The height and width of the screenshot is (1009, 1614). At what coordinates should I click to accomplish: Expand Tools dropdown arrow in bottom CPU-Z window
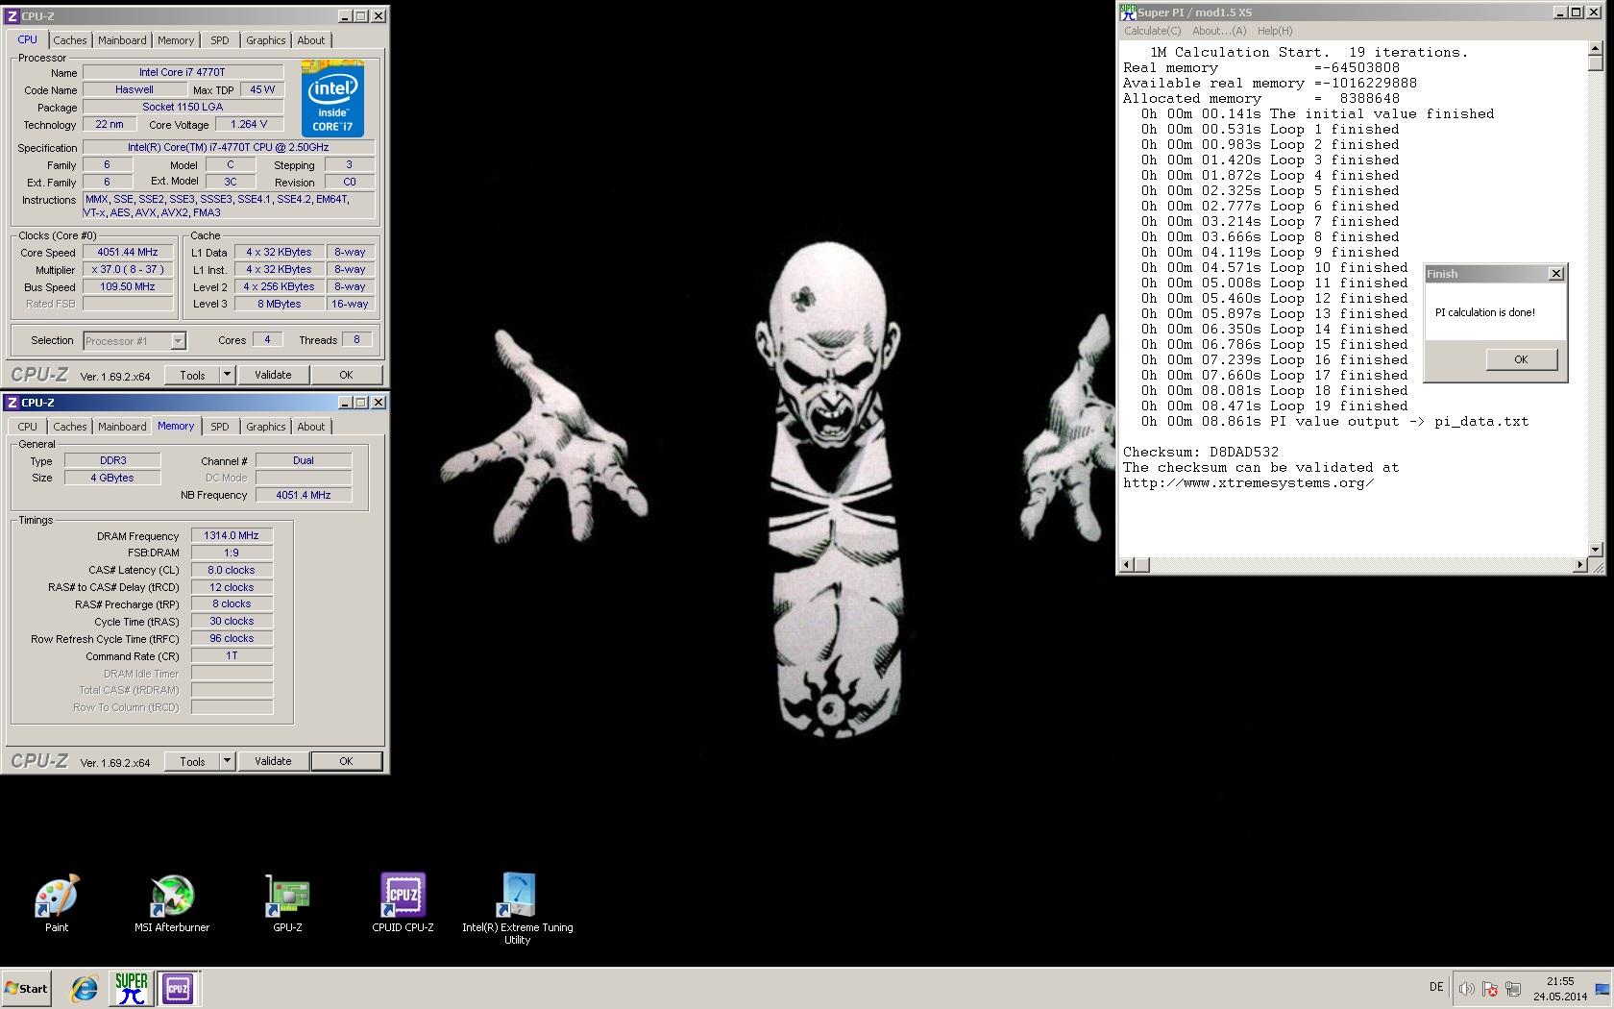(x=228, y=761)
